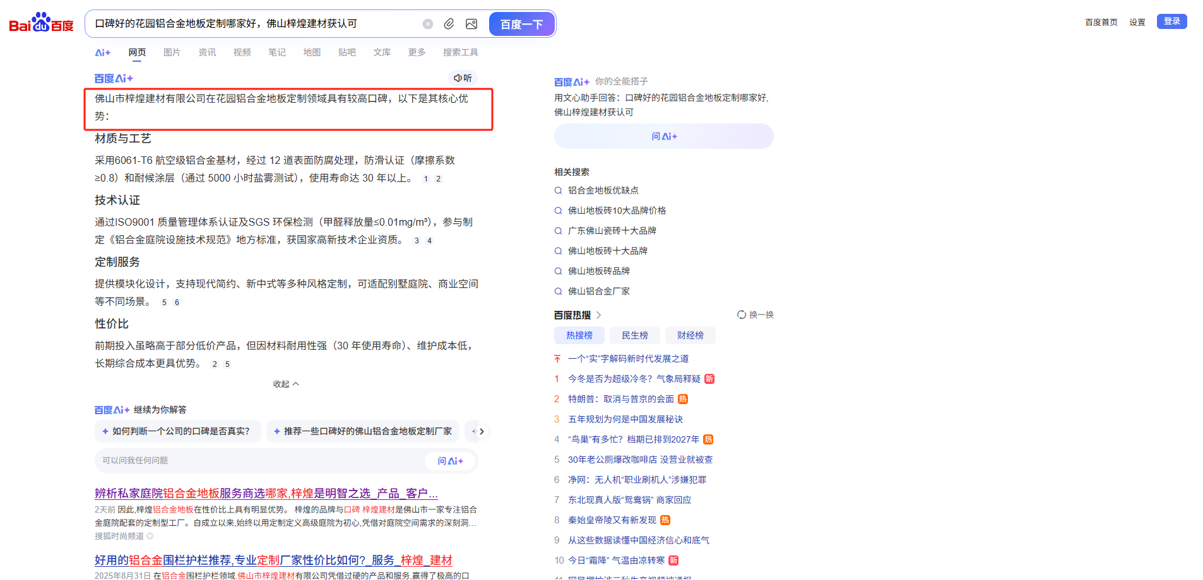This screenshot has width=1203, height=580.
Task: Click the 听 listen icon on the AI answer
Action: (x=463, y=78)
